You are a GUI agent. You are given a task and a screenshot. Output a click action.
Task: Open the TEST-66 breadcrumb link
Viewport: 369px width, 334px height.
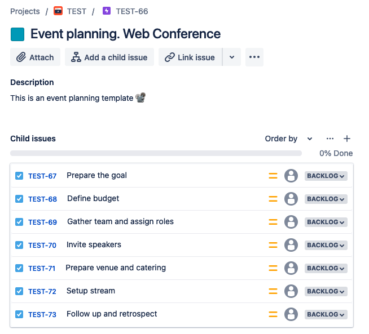pyautogui.click(x=131, y=11)
